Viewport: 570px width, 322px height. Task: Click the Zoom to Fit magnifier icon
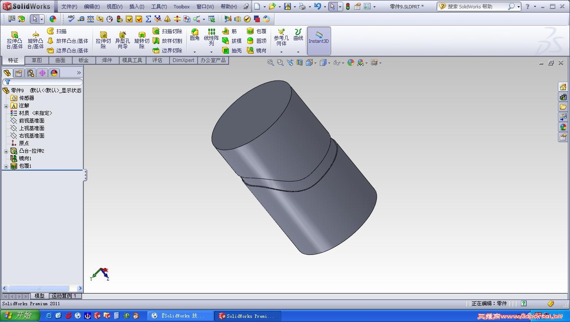click(x=271, y=62)
